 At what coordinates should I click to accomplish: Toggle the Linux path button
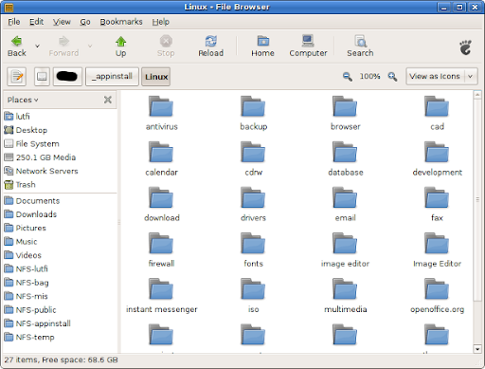156,77
